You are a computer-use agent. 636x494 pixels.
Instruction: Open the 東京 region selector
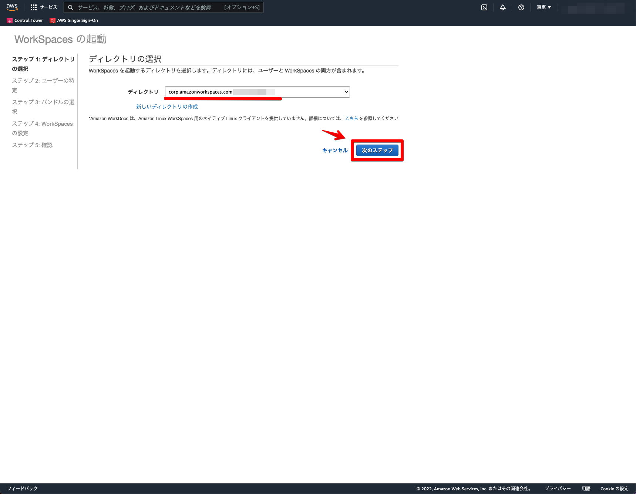click(x=543, y=7)
